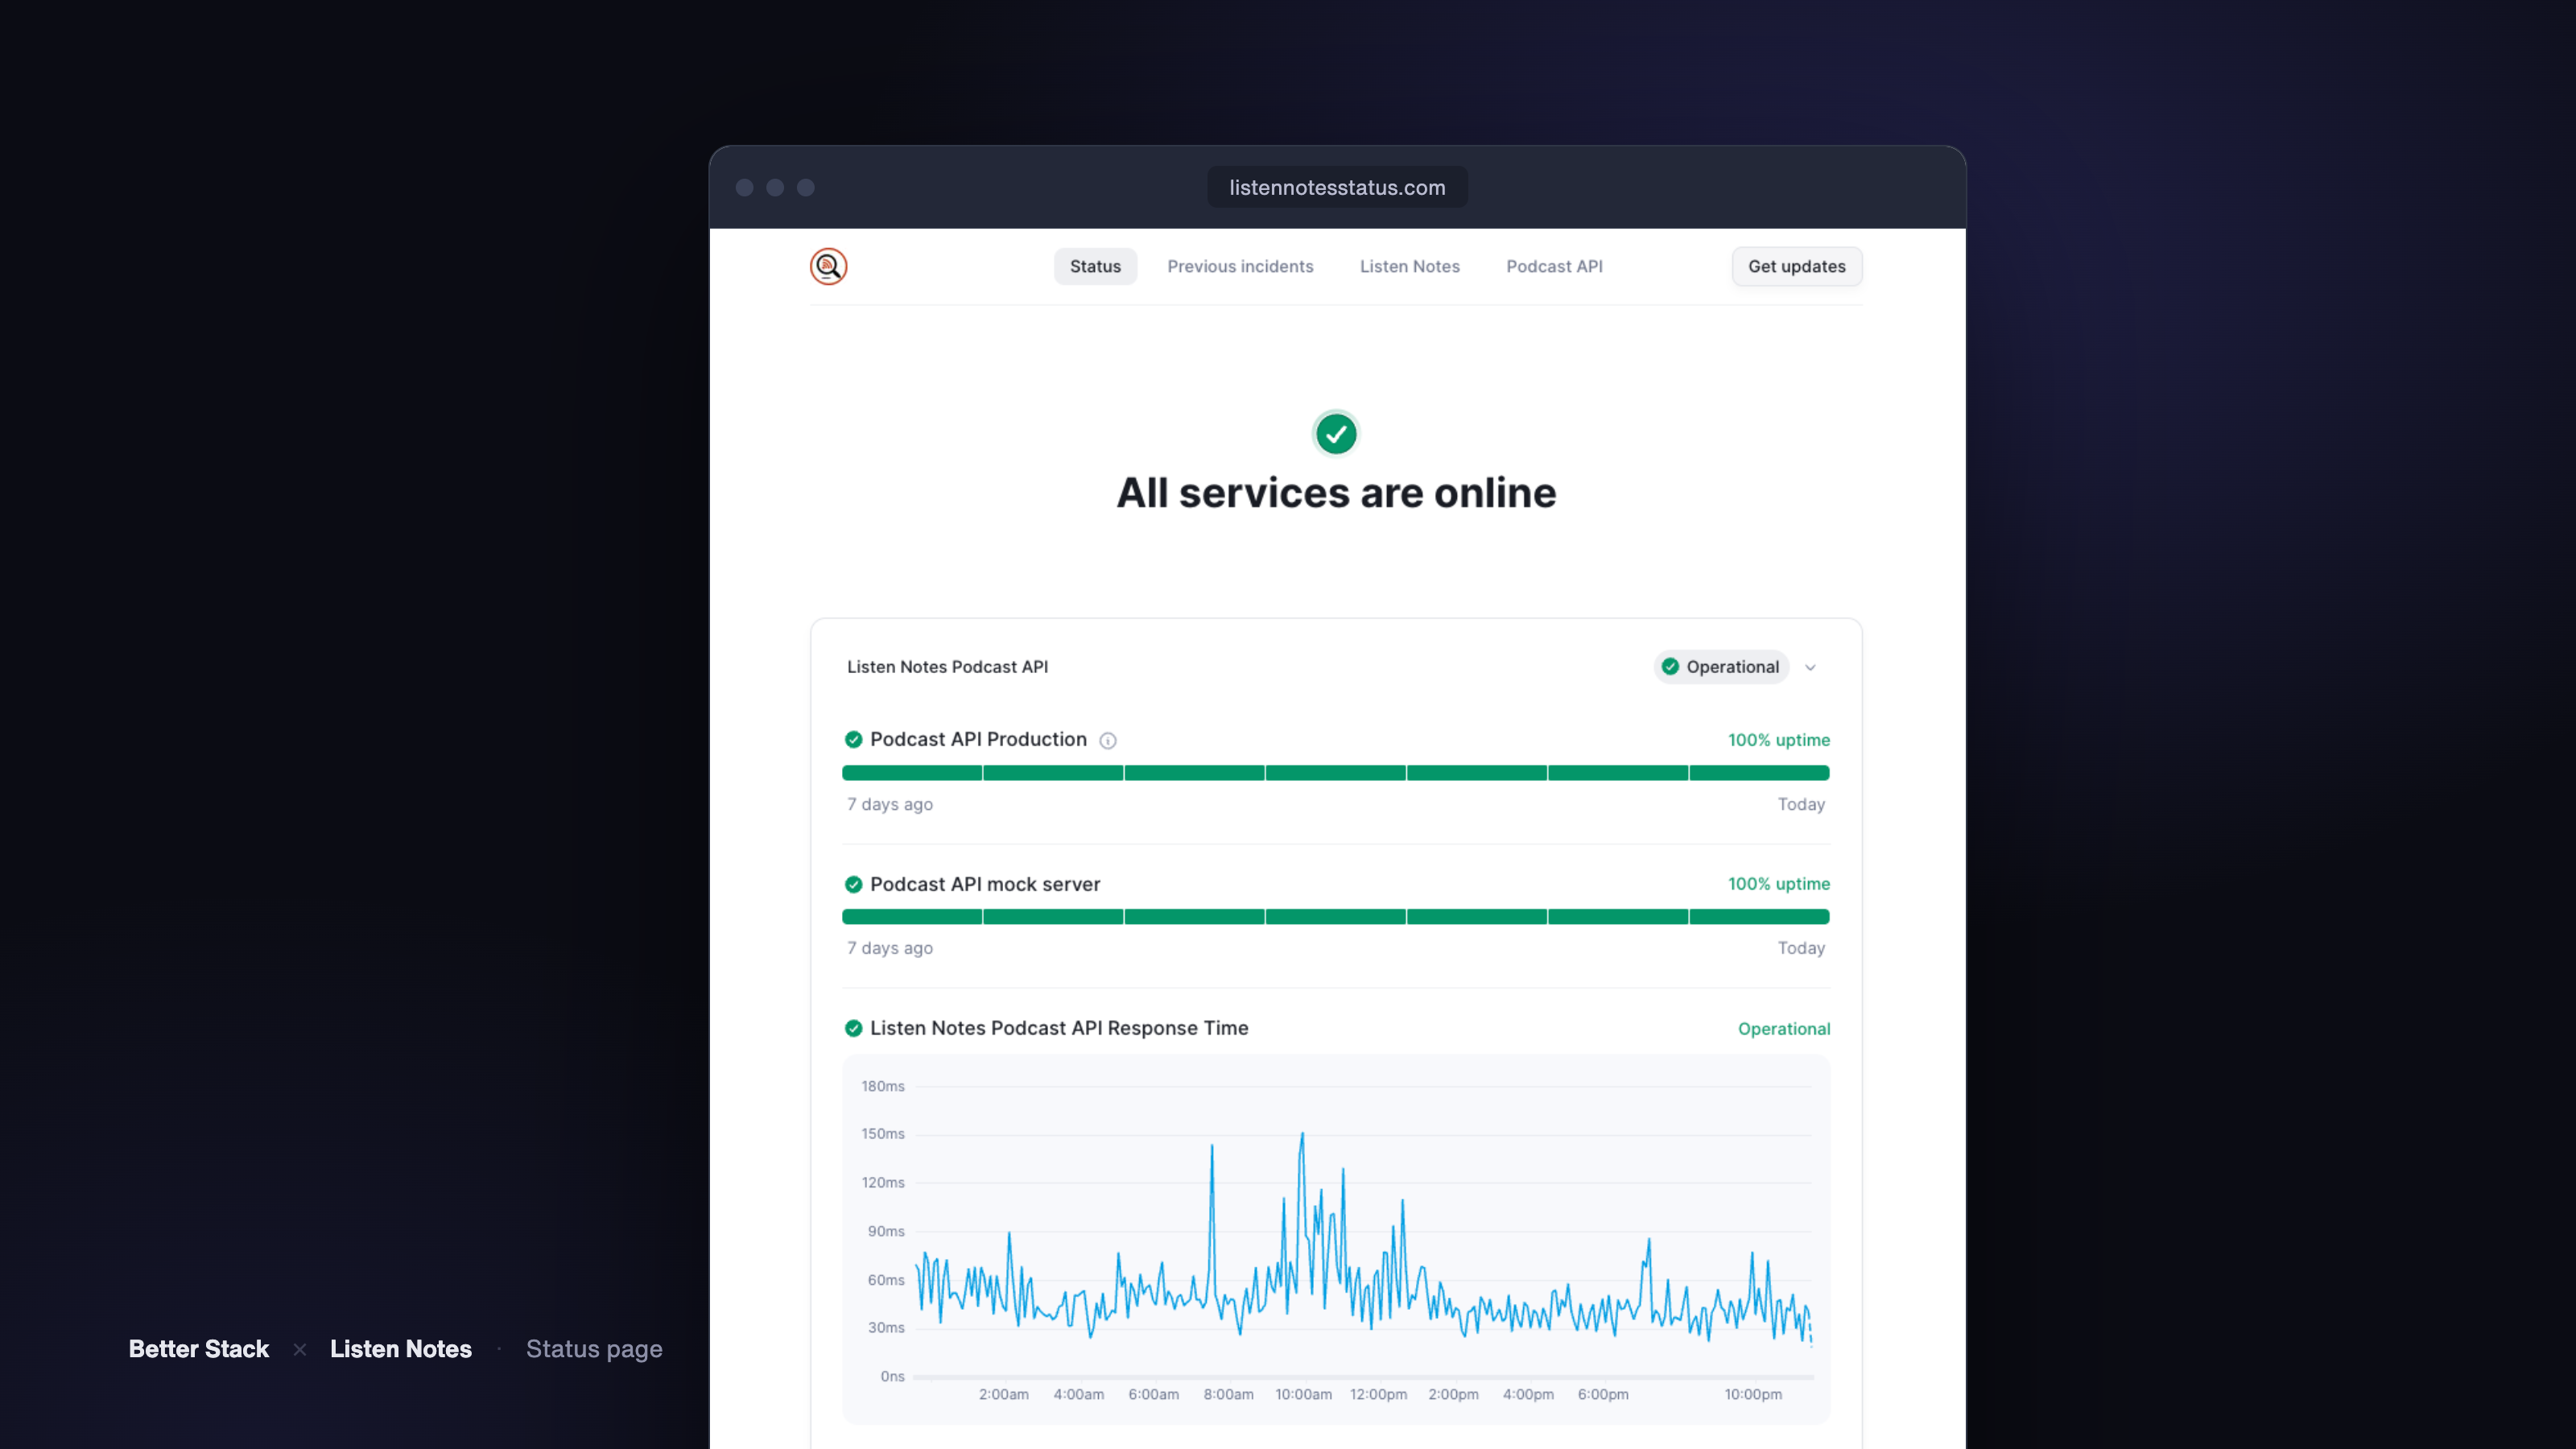Image resolution: width=2576 pixels, height=1449 pixels.
Task: Click the Podcast API Production title
Action: point(978,739)
